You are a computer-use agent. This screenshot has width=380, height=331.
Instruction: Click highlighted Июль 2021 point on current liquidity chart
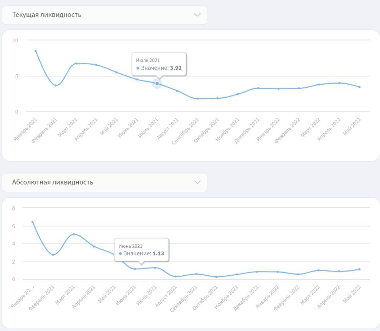[x=157, y=84]
